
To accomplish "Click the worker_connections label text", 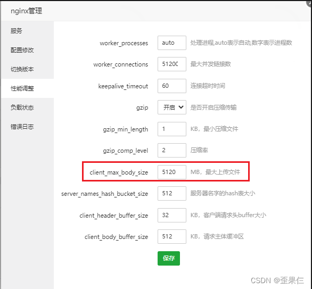I will click(120, 64).
